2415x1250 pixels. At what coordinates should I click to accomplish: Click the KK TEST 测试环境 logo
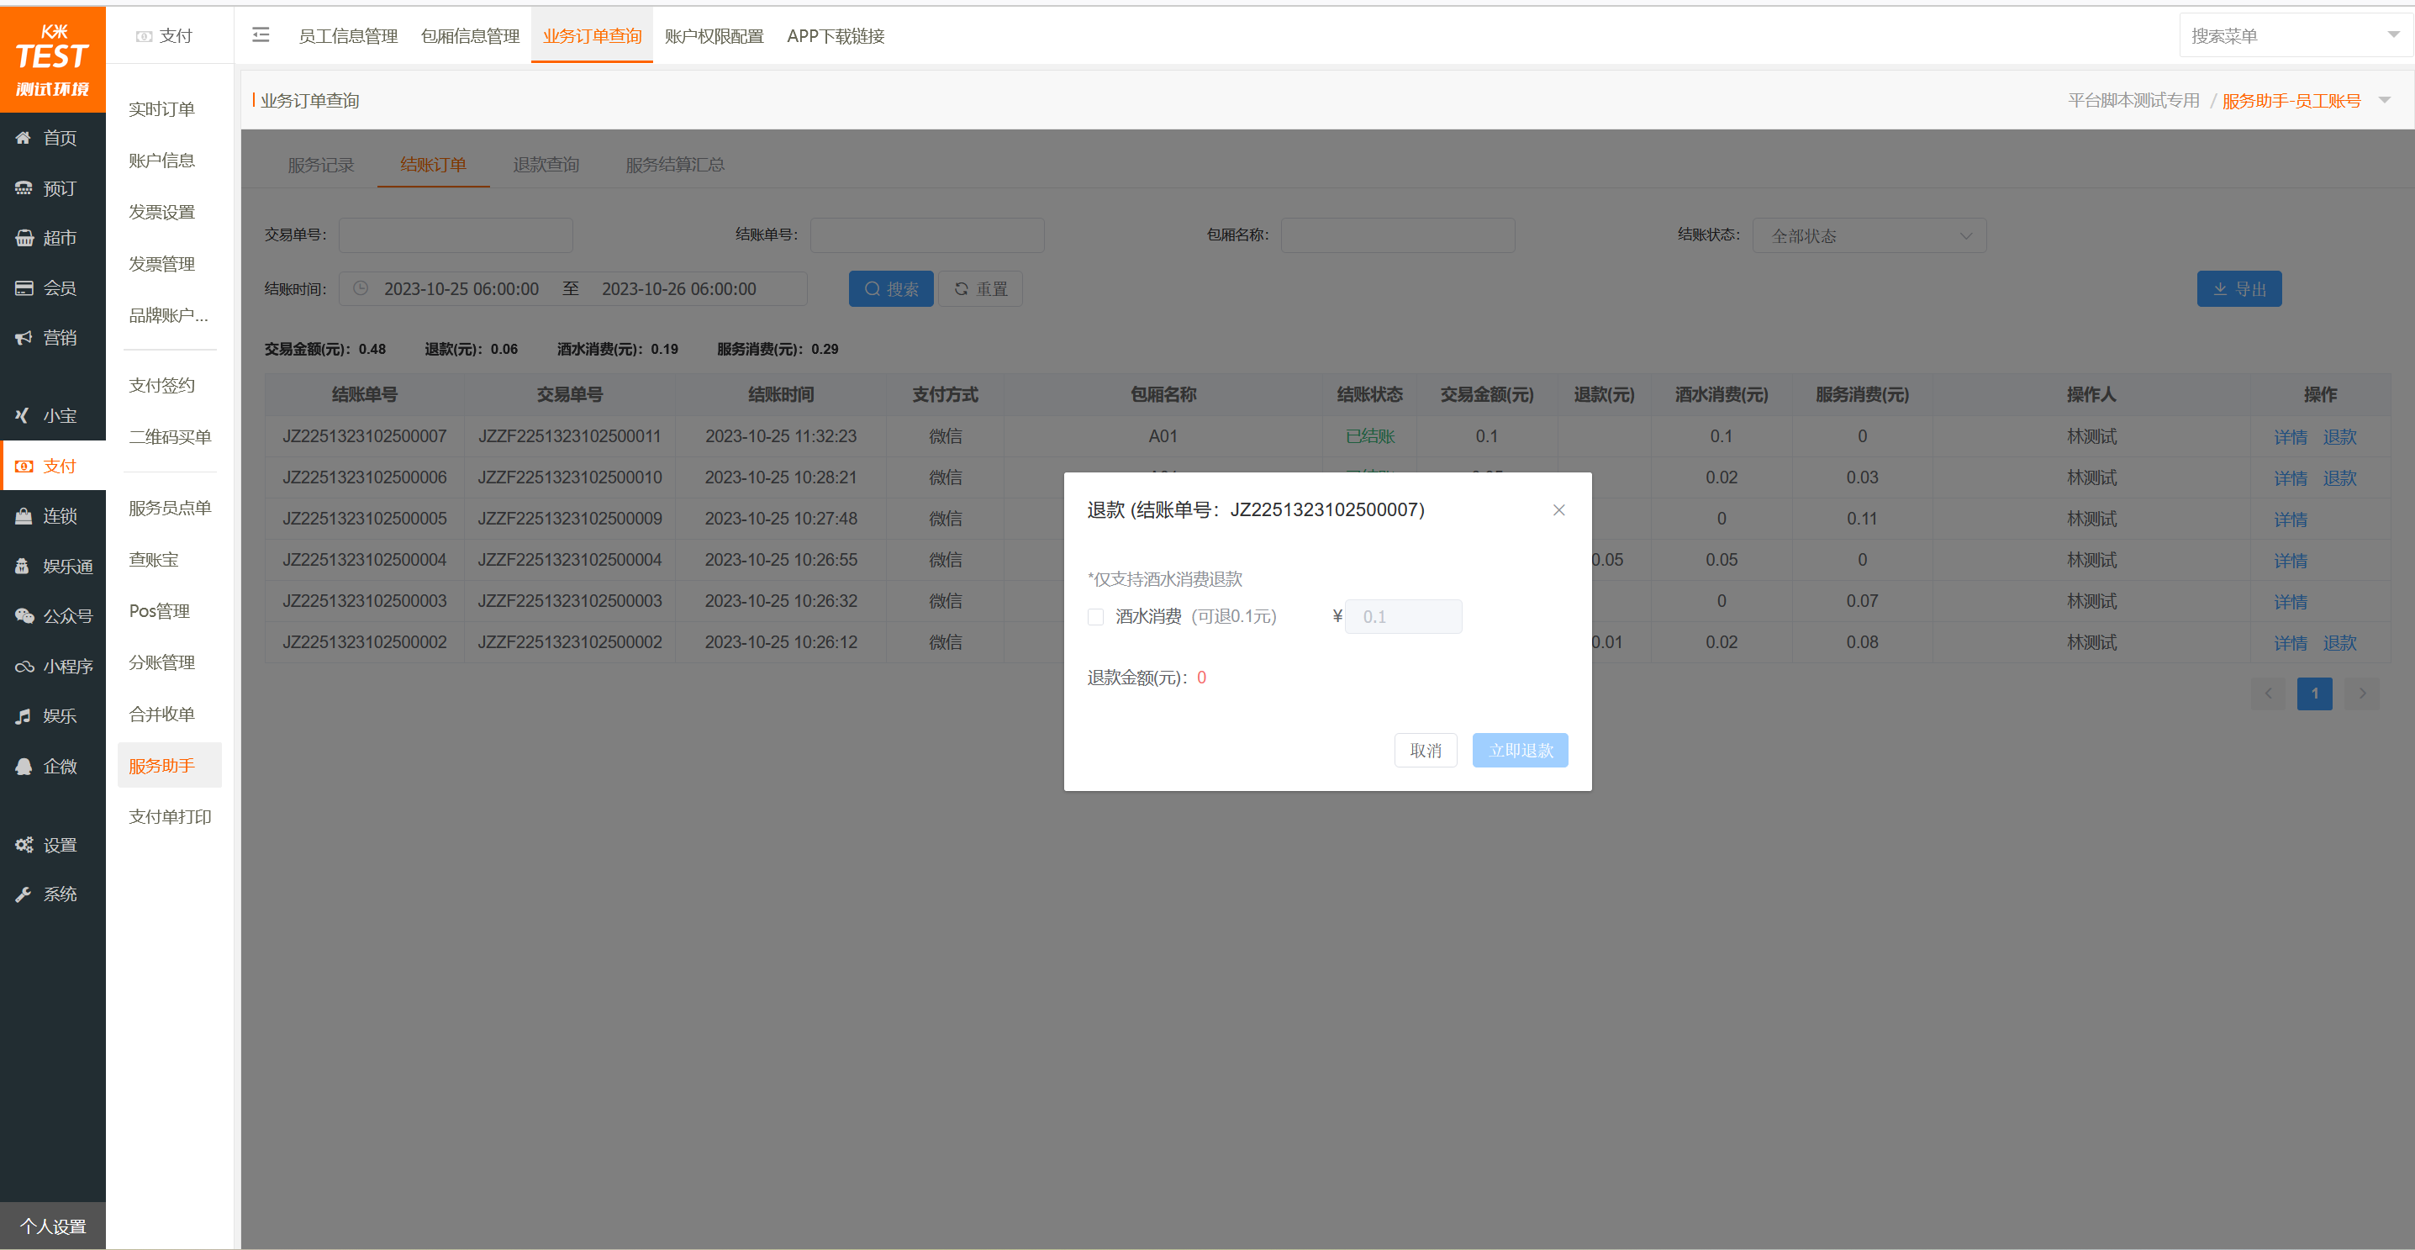52,60
